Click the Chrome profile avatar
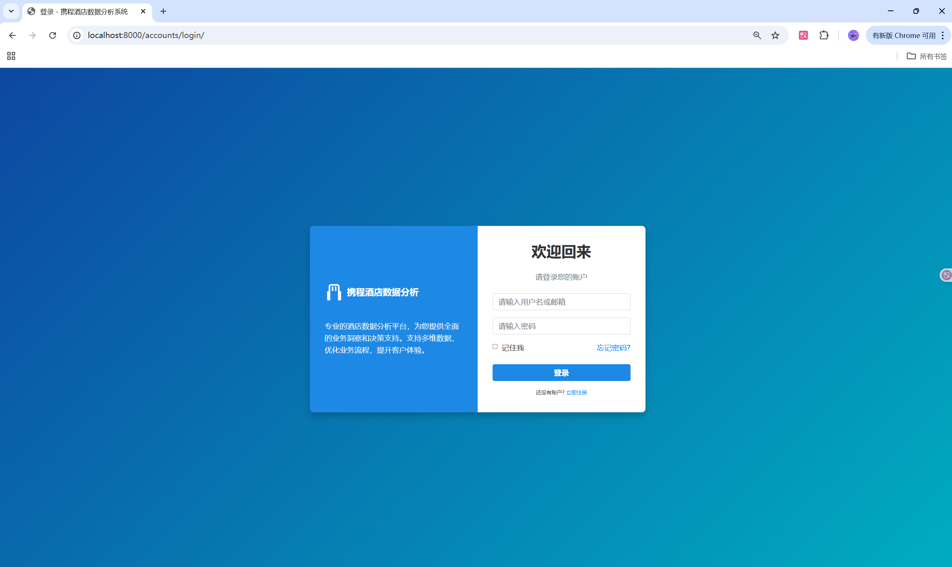Viewport: 952px width, 567px height. pos(853,35)
